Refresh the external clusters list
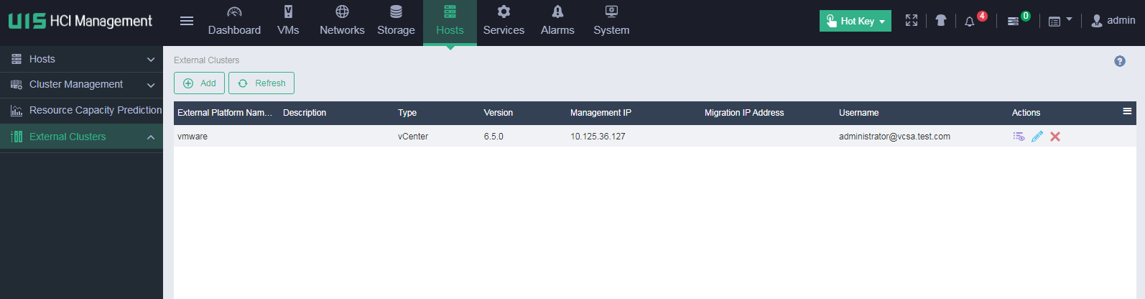Viewport: 1145px width, 299px height. [x=261, y=83]
